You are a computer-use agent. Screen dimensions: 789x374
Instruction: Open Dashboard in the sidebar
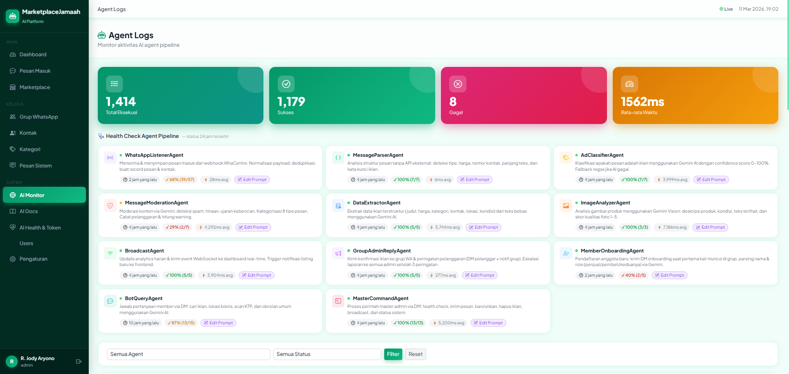(x=33, y=55)
